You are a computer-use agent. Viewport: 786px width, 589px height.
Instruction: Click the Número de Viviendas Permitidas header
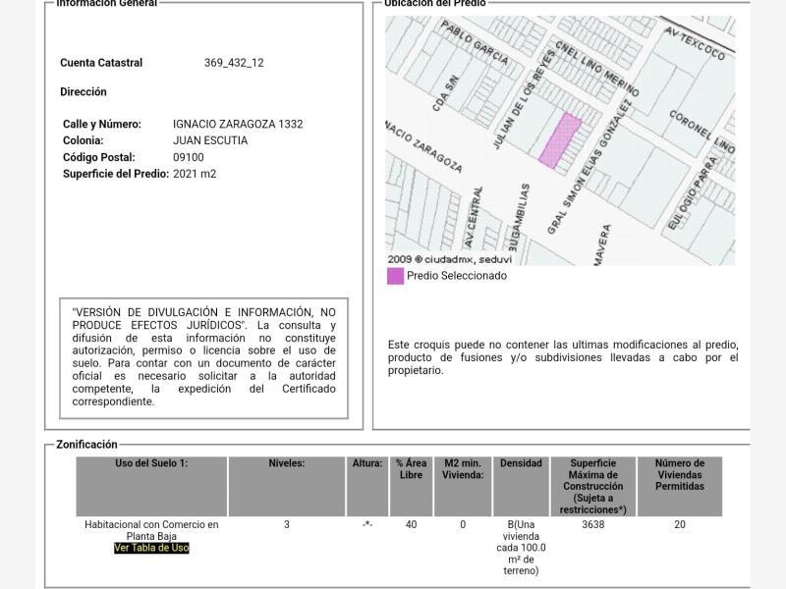[680, 486]
